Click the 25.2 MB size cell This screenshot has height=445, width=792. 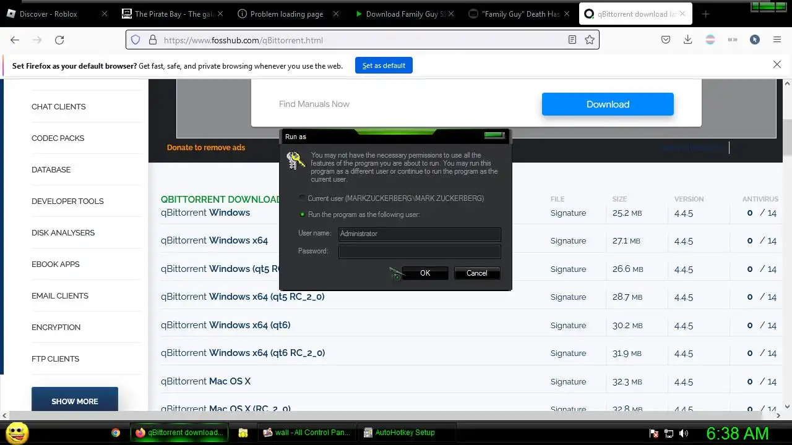627,213
